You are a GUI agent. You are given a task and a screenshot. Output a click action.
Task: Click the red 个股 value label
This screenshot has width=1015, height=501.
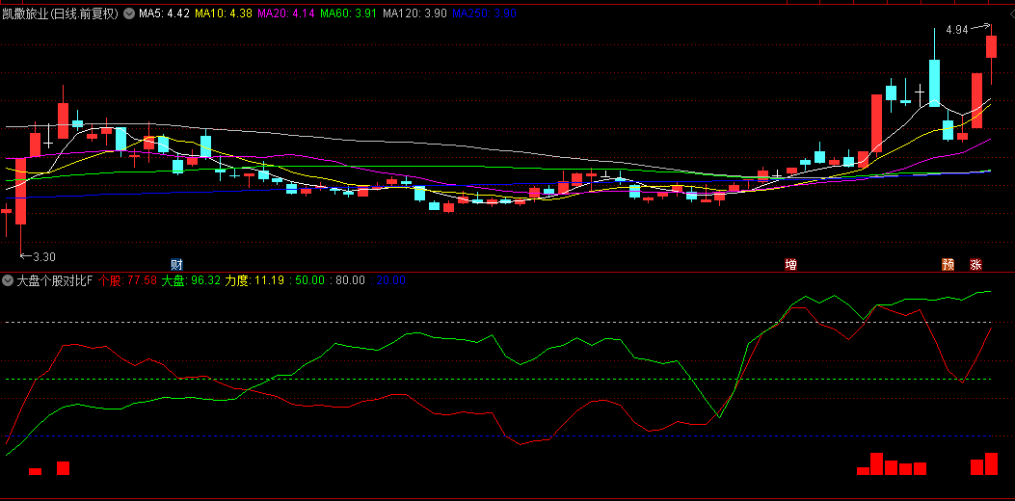coord(127,280)
